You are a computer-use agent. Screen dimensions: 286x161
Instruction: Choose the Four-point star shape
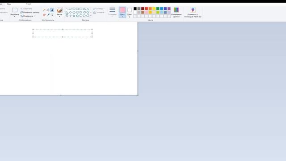[x=71, y=16]
